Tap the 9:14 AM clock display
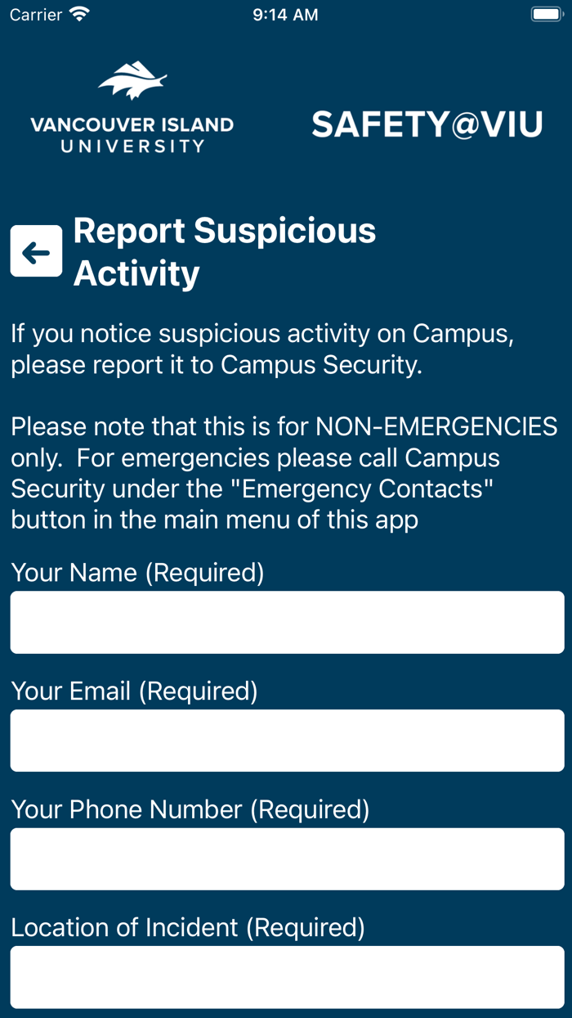Image resolution: width=572 pixels, height=1018 pixels. [x=284, y=14]
